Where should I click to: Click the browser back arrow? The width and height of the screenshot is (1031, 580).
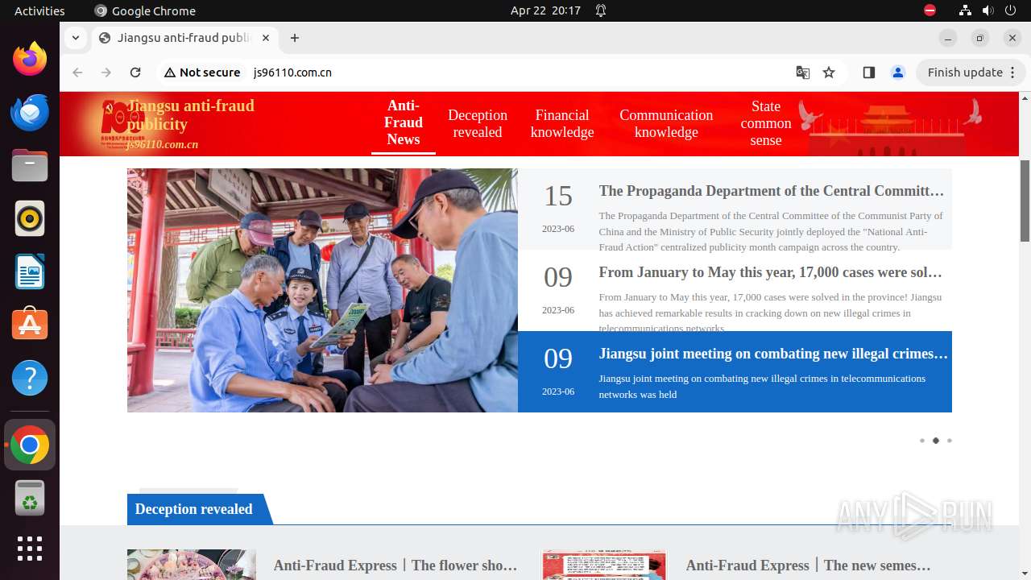[77, 72]
